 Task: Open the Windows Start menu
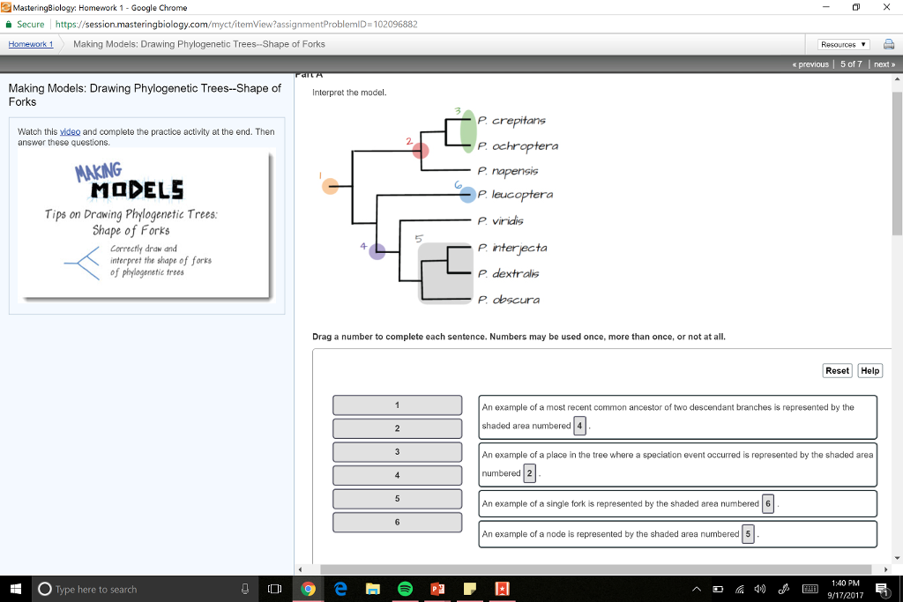[13, 589]
